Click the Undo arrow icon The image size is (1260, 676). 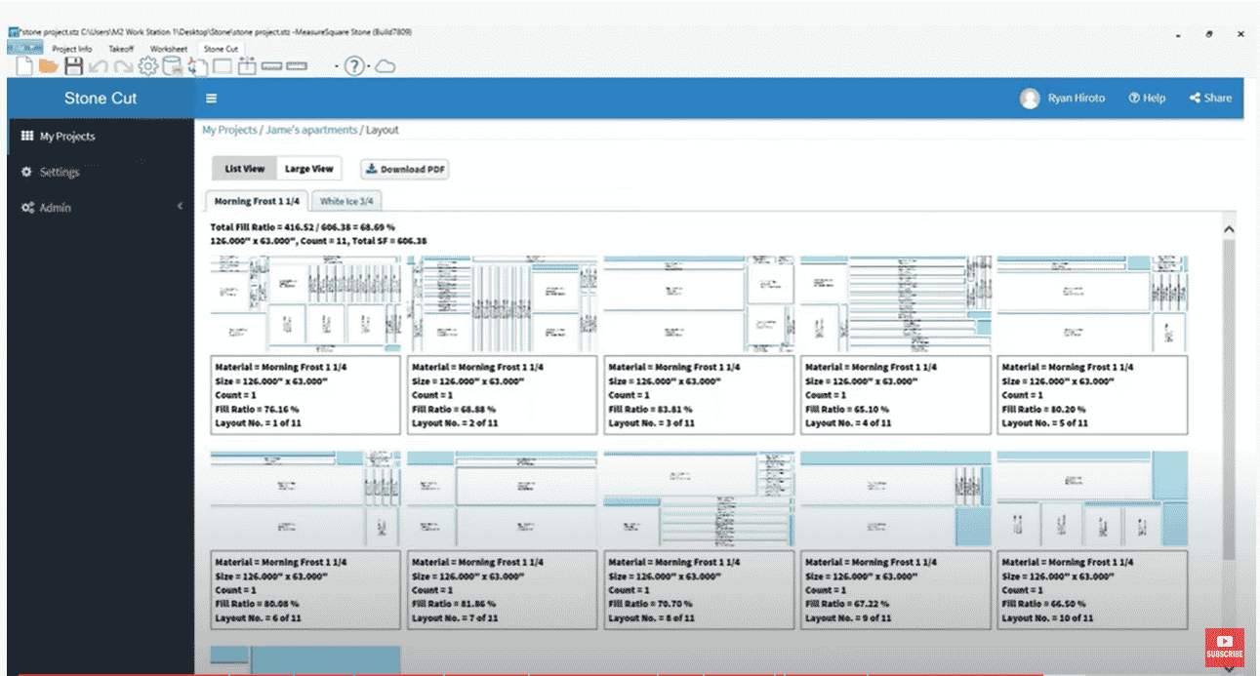[x=98, y=66]
